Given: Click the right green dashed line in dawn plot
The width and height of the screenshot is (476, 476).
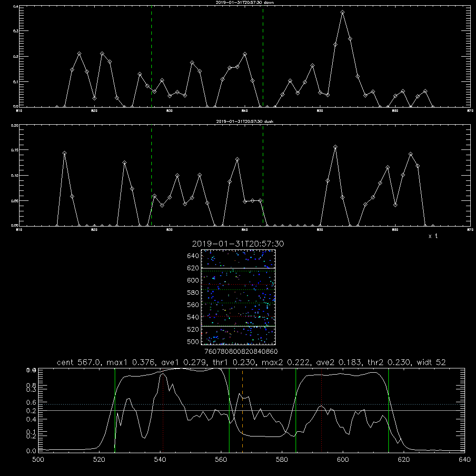Looking at the screenshot, I should click(x=263, y=56).
